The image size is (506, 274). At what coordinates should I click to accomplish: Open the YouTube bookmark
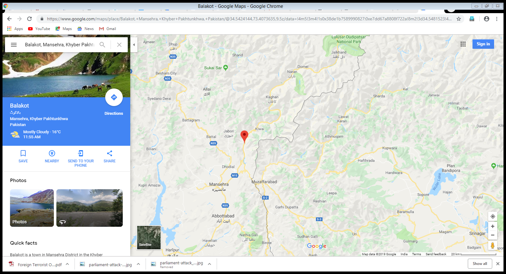click(39, 29)
